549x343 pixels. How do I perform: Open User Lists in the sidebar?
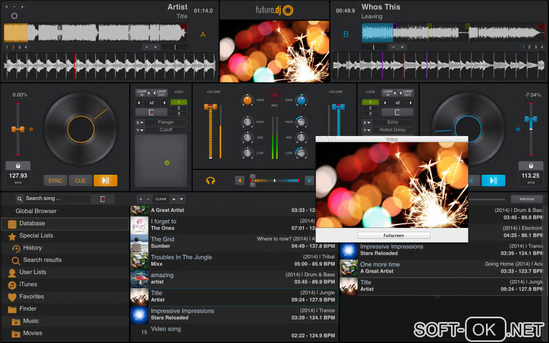(x=32, y=273)
